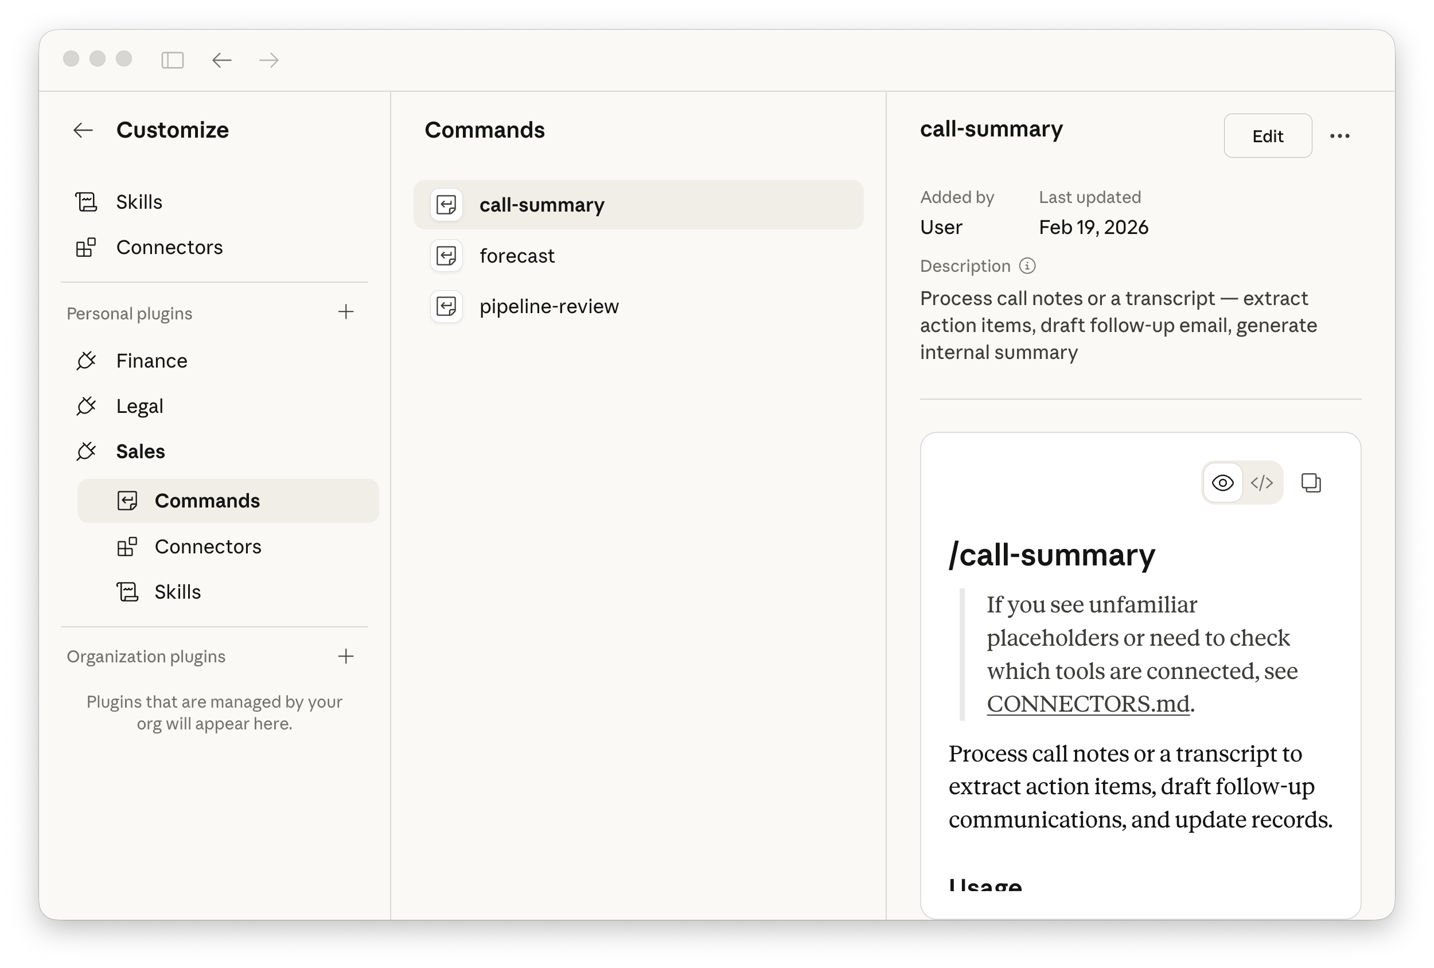Open top-level Skills section
This screenshot has width=1434, height=968.
coord(139,202)
